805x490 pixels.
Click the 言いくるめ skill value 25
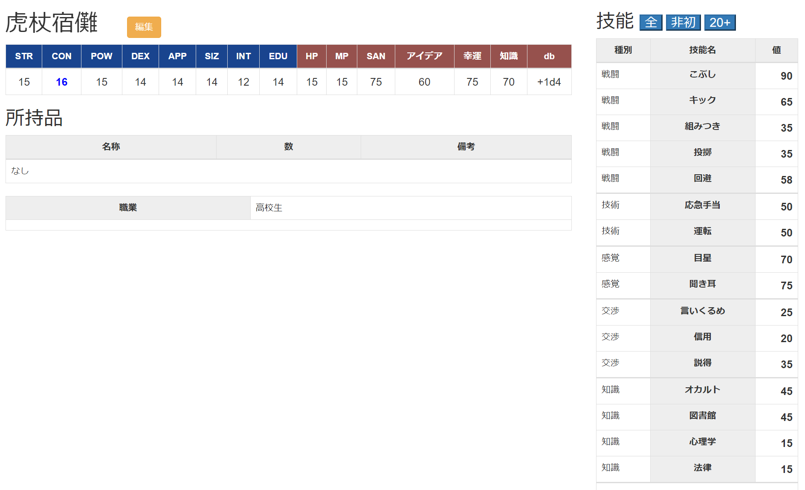click(786, 312)
